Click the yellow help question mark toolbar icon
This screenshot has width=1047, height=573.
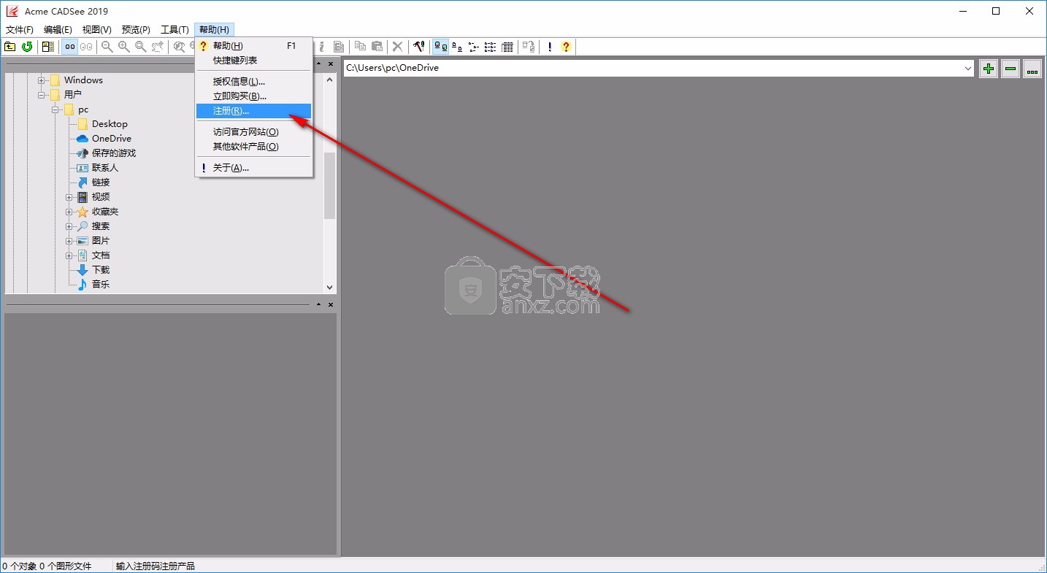[x=566, y=47]
